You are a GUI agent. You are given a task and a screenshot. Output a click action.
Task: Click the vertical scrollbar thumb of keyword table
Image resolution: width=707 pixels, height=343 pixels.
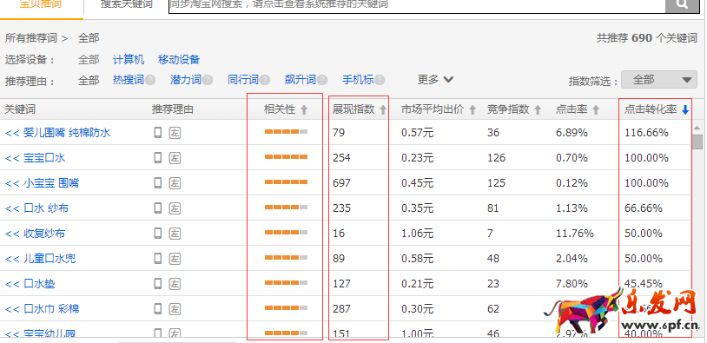697,142
